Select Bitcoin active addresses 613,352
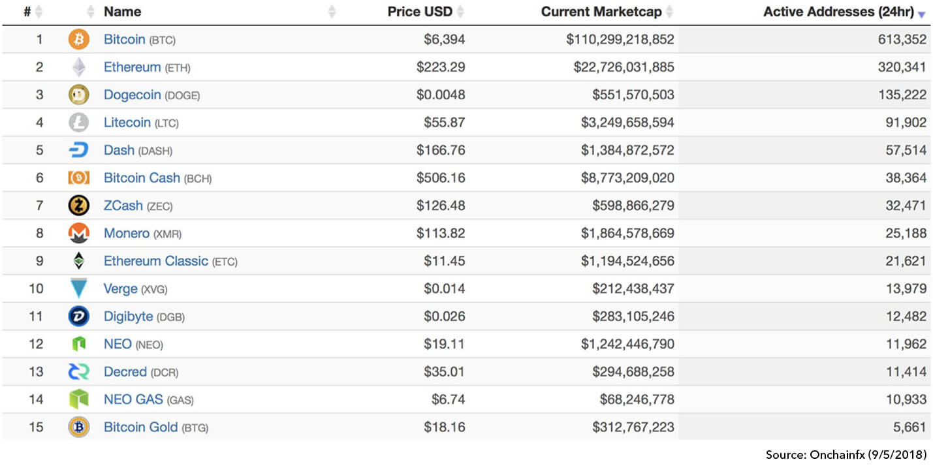Image resolution: width=933 pixels, height=466 pixels. coord(902,40)
